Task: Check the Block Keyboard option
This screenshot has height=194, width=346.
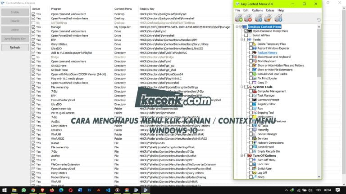Action: 251,61
